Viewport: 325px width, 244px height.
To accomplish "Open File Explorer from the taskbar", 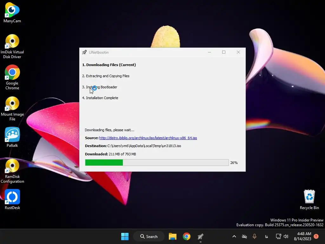I will [172, 236].
